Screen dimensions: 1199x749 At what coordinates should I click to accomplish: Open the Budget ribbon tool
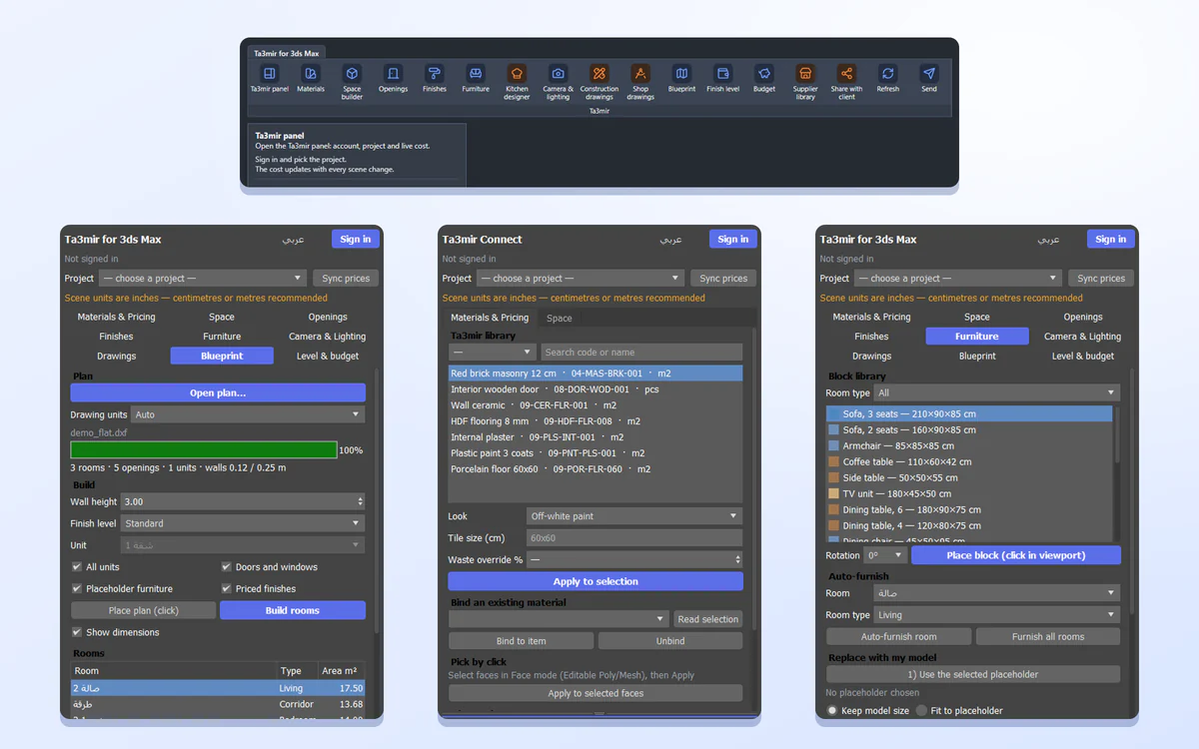[764, 73]
